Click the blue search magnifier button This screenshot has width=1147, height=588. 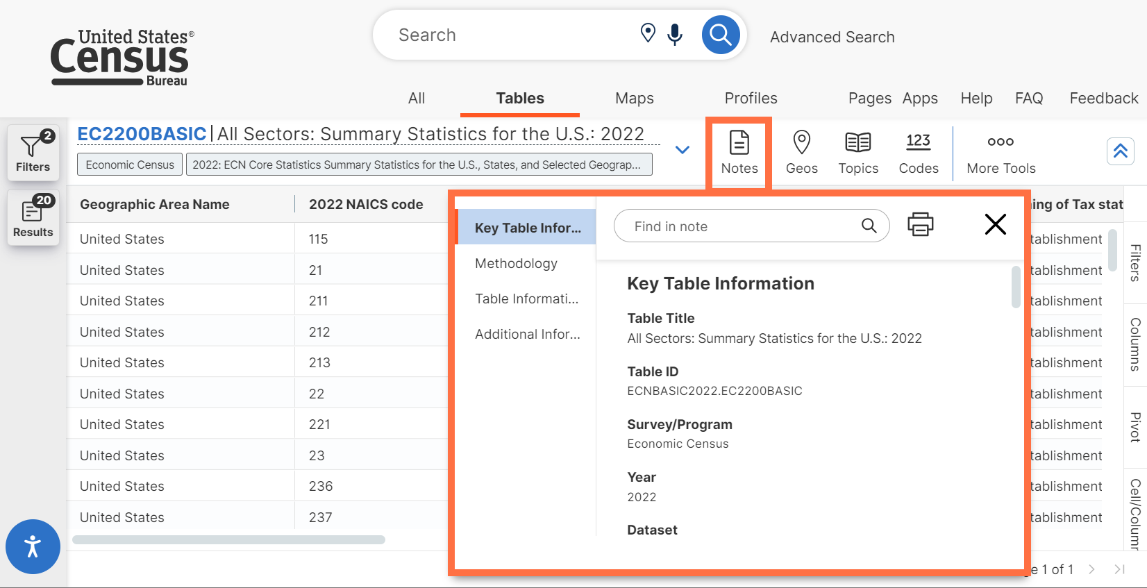coord(721,35)
